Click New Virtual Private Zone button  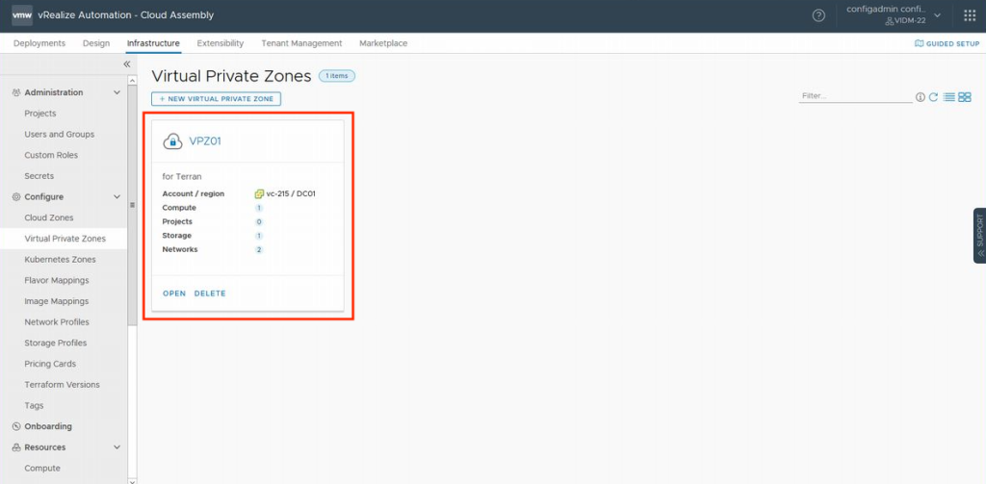[x=217, y=99]
